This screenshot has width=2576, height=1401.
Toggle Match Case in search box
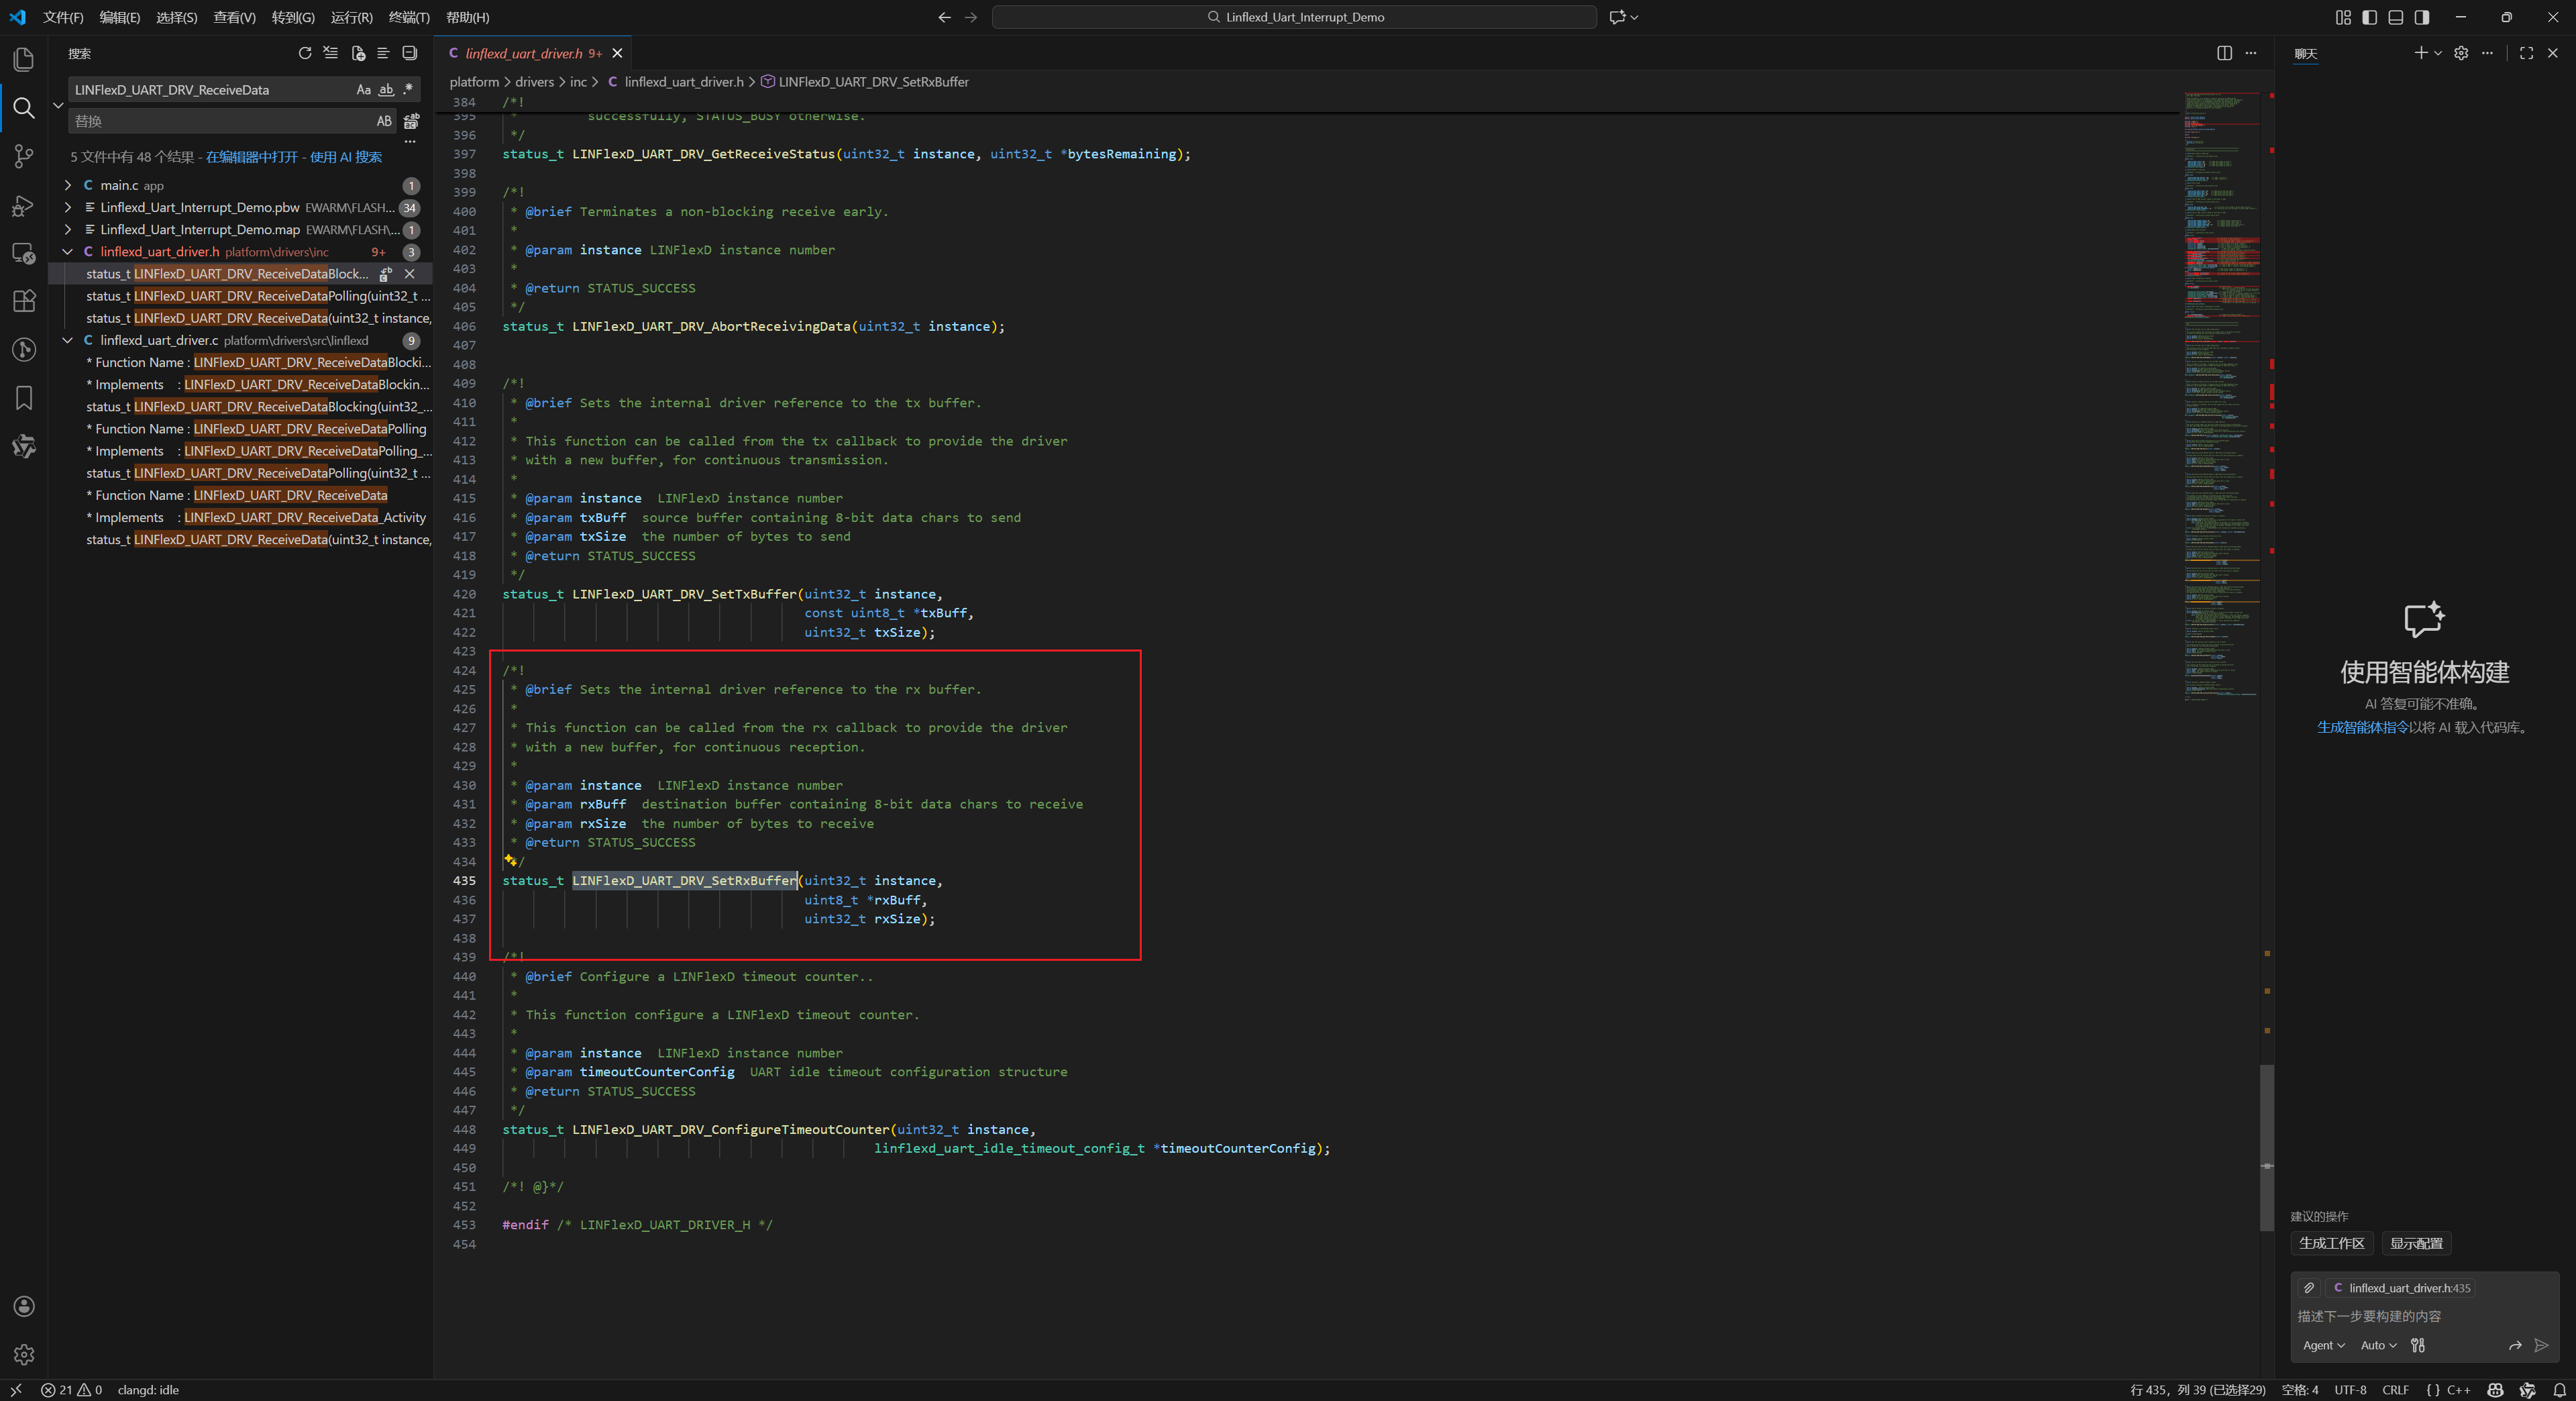(x=363, y=90)
